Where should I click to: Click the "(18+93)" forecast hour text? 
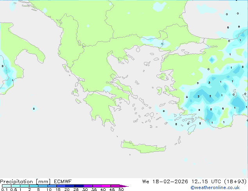(x=235, y=182)
